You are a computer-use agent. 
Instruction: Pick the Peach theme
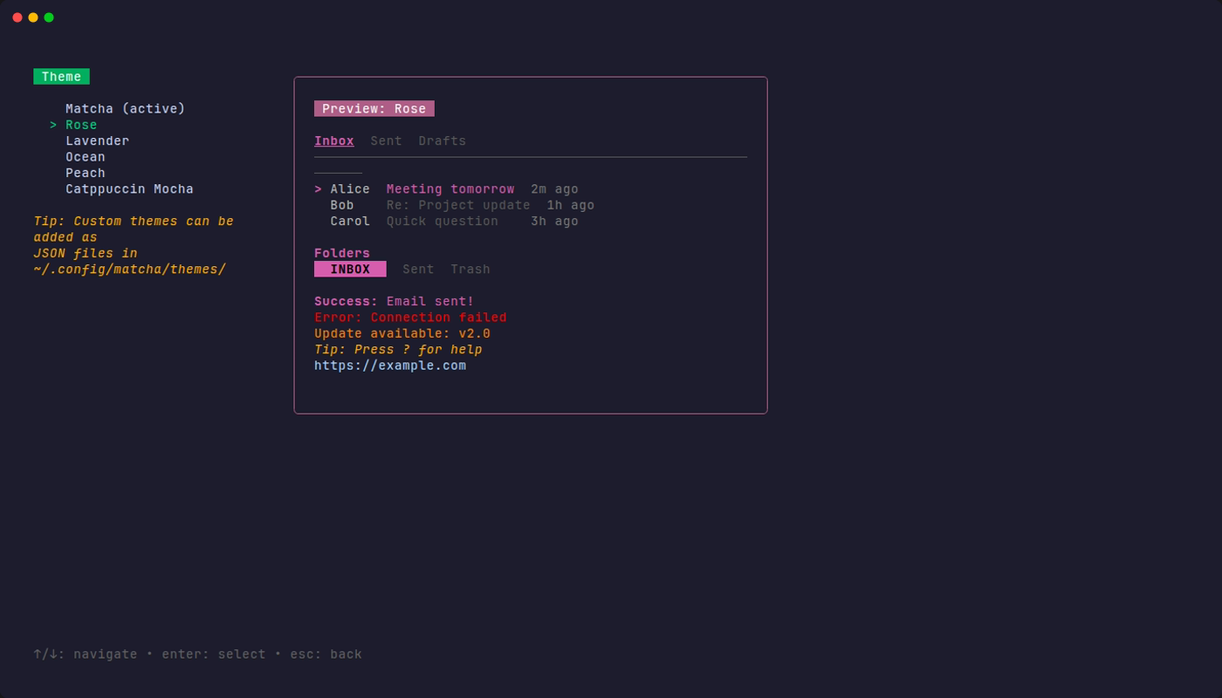coord(85,173)
